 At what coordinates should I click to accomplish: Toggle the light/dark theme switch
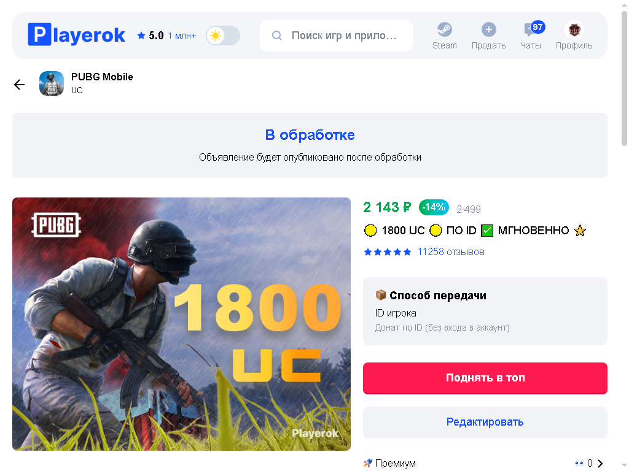(223, 36)
